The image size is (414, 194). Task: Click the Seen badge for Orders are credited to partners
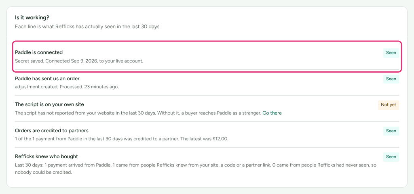click(x=391, y=131)
